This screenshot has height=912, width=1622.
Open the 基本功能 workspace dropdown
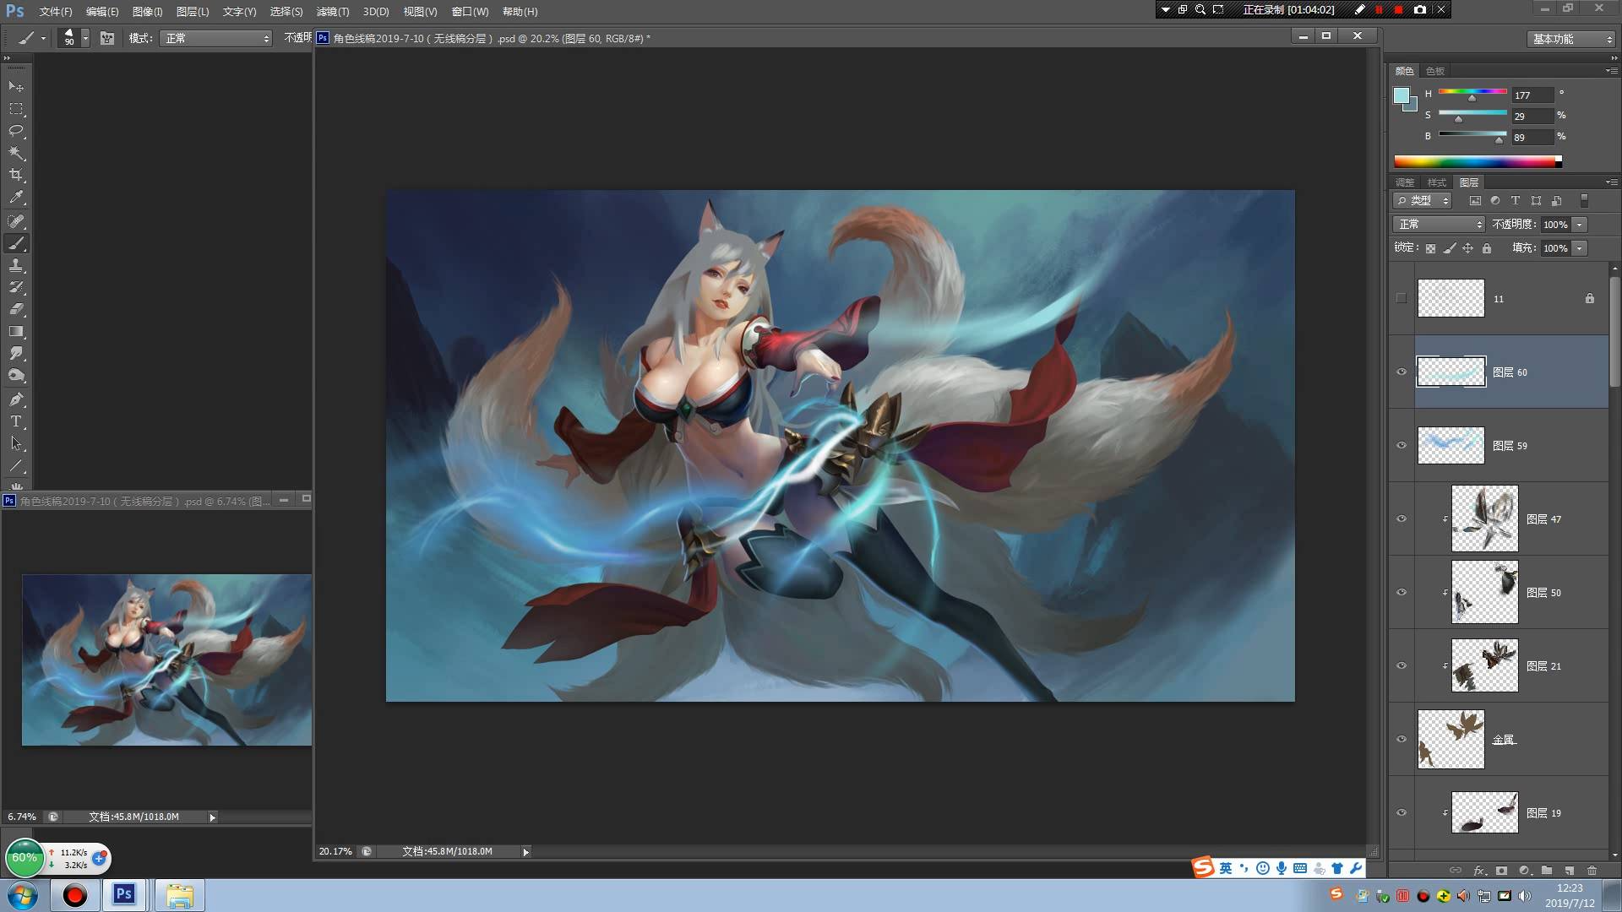1571,39
